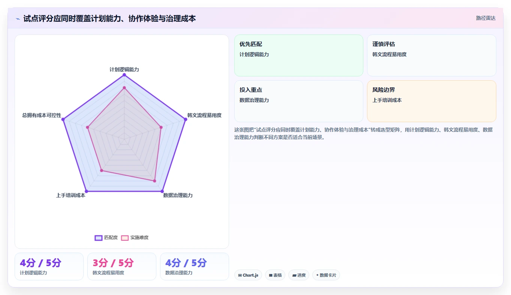Open the 风险边界 card
The height and width of the screenshot is (295, 511).
(432, 101)
